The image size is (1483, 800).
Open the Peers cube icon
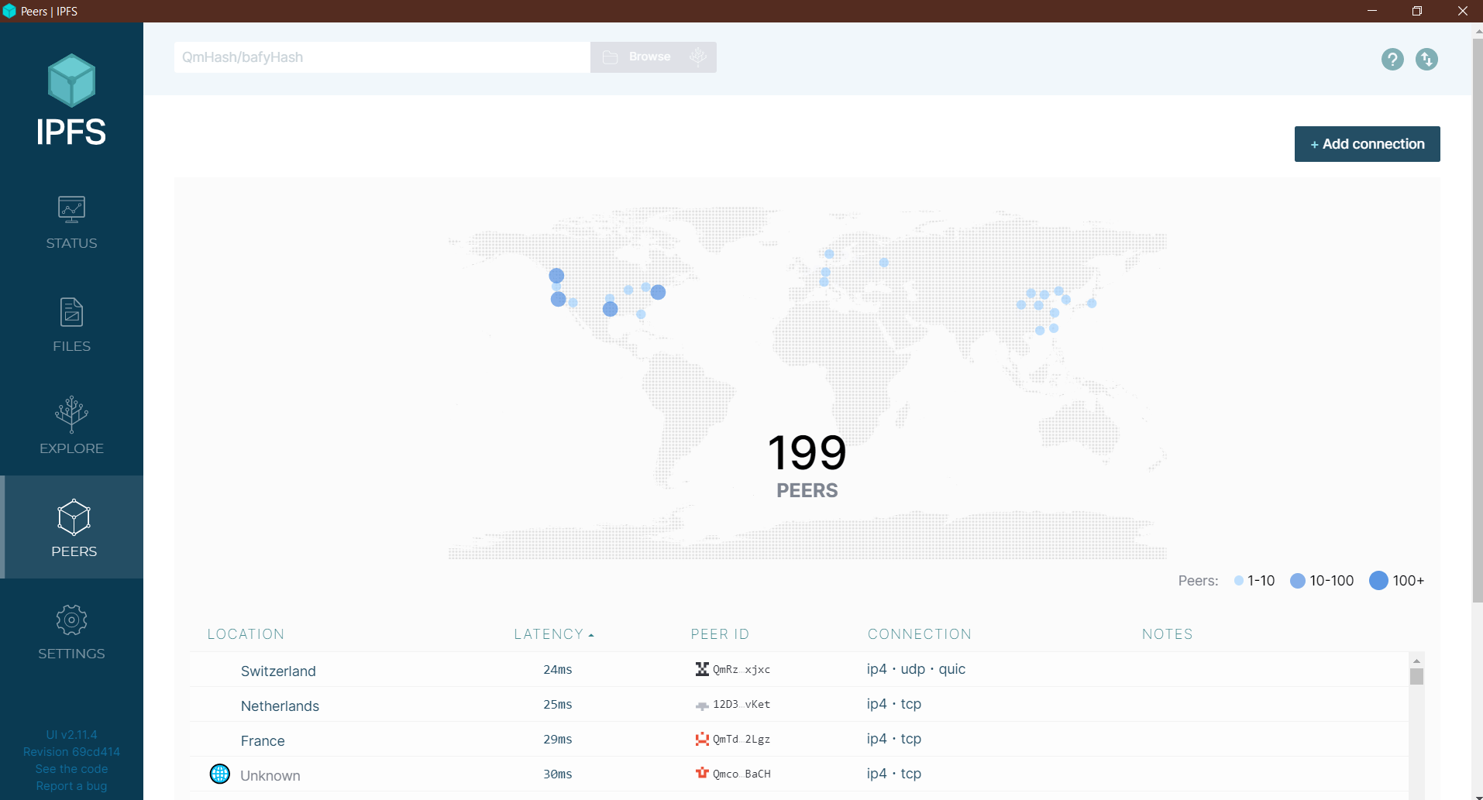click(x=74, y=517)
